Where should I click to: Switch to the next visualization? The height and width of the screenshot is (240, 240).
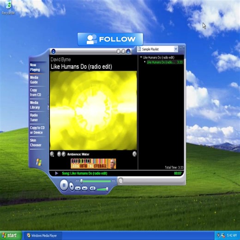(x=64, y=154)
